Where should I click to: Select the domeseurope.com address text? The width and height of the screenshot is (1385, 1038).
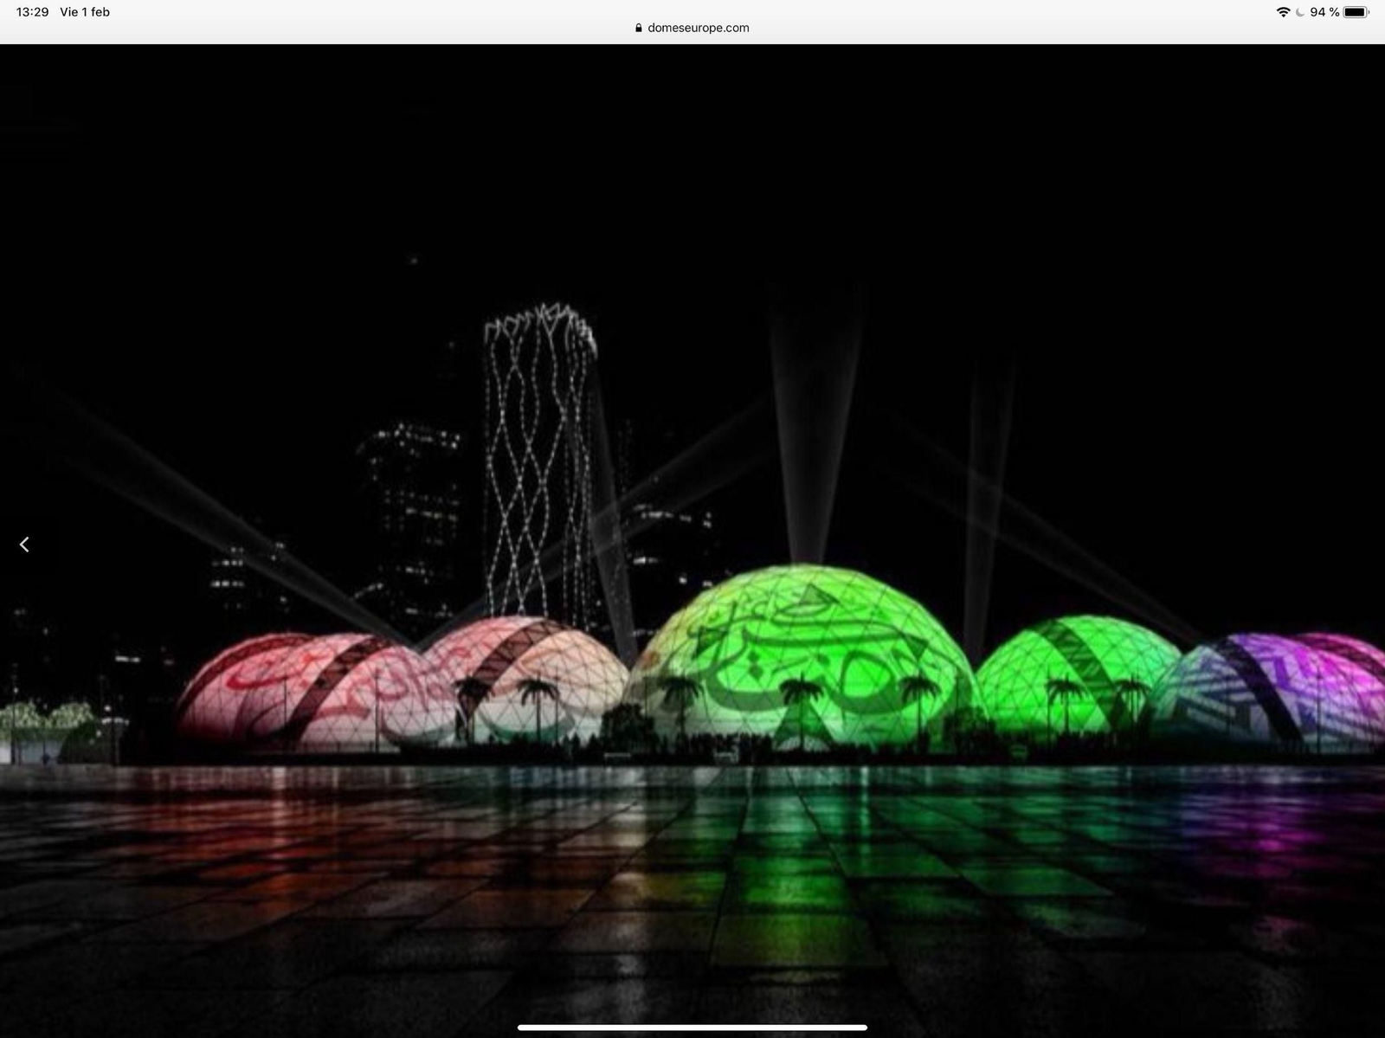698,28
